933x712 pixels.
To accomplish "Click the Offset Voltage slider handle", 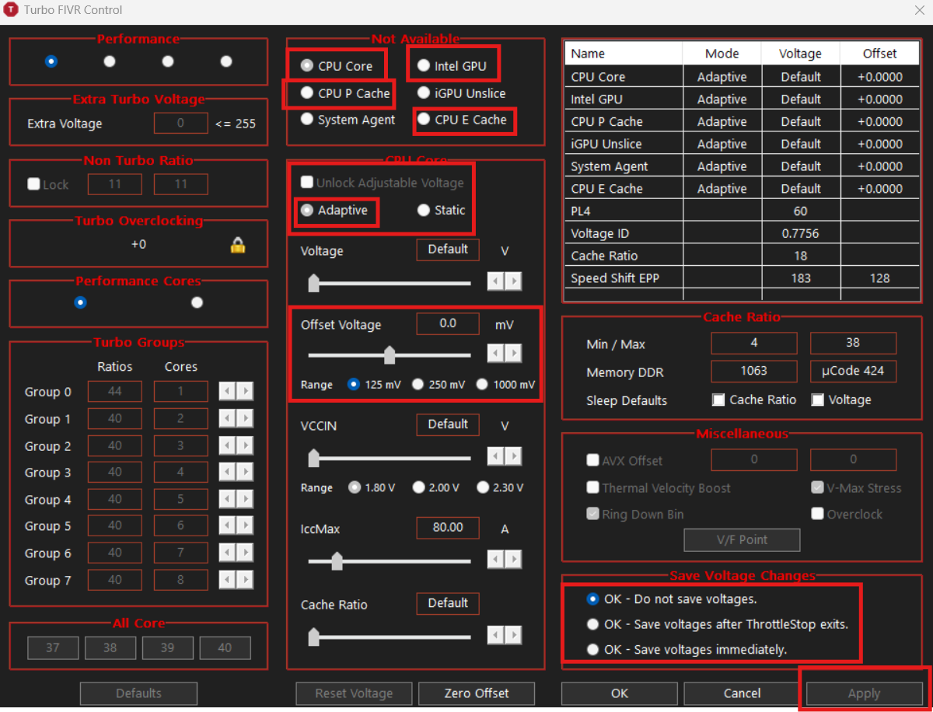I will click(390, 355).
